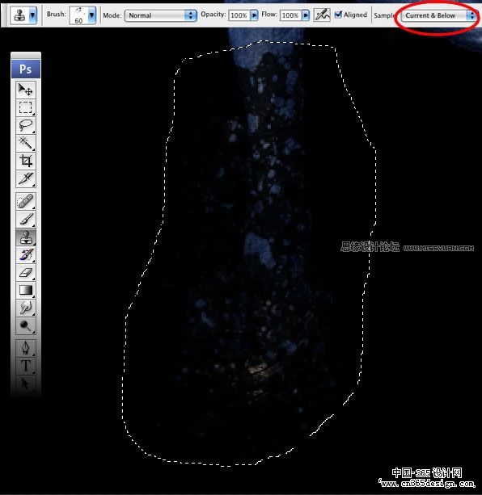Select the Pen tool
The image size is (482, 495).
(26, 348)
